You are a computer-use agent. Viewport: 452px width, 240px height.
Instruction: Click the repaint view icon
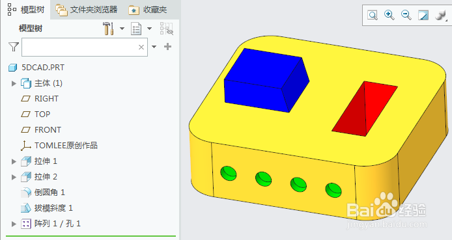click(423, 15)
